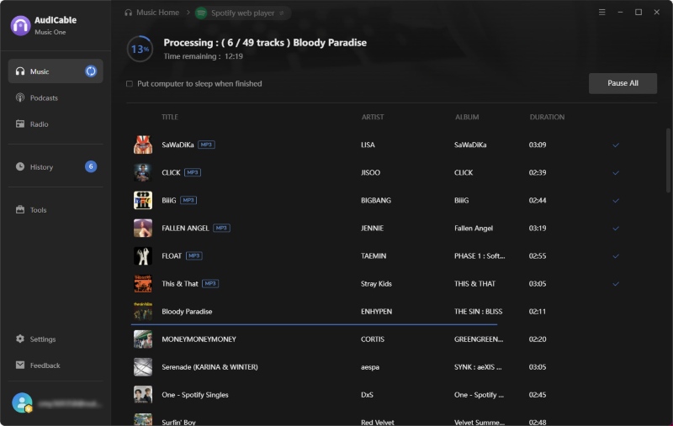Go to Music Home breadcrumb
The width and height of the screenshot is (673, 426).
pyautogui.click(x=152, y=13)
